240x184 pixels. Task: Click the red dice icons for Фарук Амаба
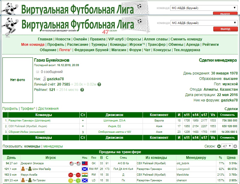[75, 175]
